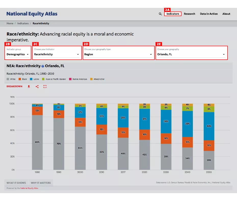The width and height of the screenshot is (237, 201).
Task: Click the Black legend color swatch
Action: coord(19,79)
